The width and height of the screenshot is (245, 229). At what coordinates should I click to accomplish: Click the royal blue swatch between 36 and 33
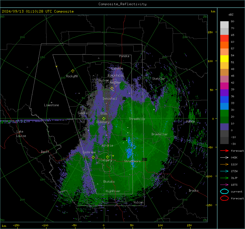point(224,100)
